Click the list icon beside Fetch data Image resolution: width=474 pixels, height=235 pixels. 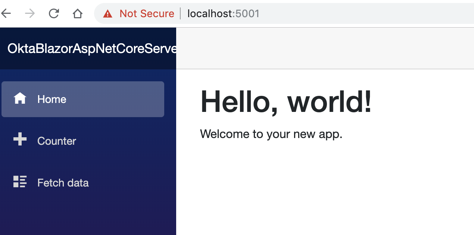pyautogui.click(x=20, y=182)
